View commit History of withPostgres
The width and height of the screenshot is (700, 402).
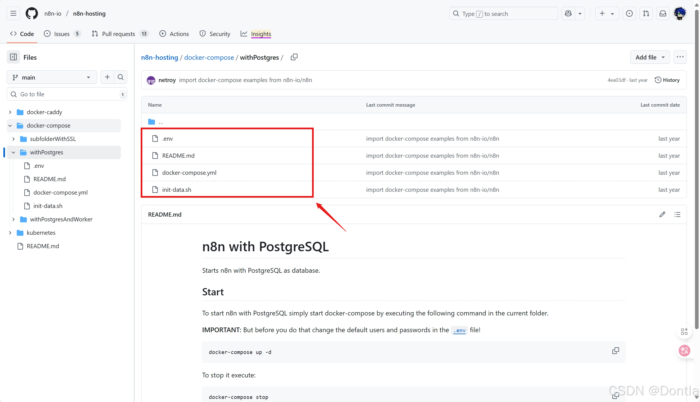[x=667, y=80]
